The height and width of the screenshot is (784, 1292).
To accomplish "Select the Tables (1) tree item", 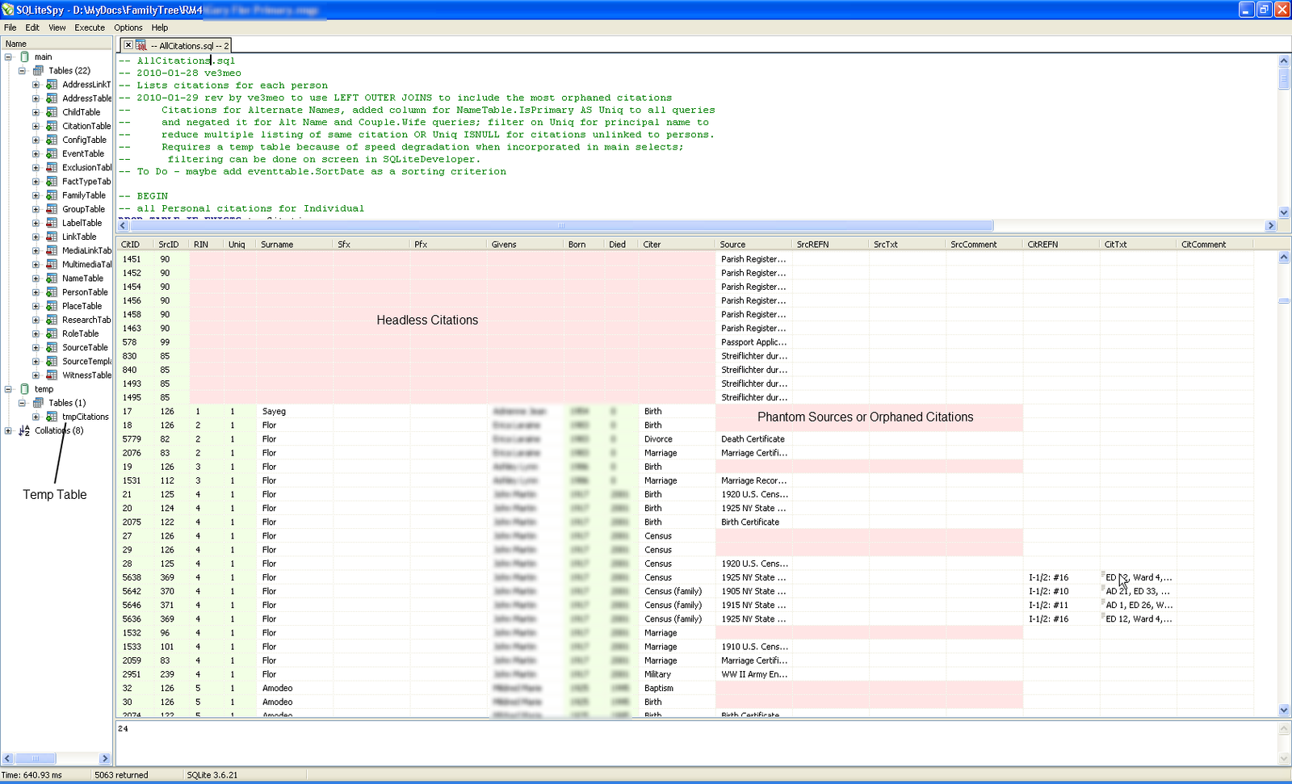I will (x=67, y=403).
